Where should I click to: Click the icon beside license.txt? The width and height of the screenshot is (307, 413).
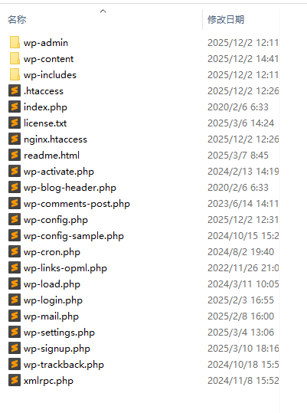pyautogui.click(x=15, y=123)
